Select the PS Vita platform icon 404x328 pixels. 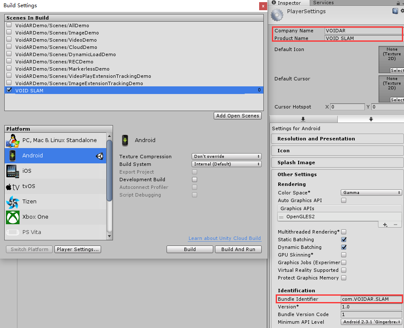click(13, 232)
